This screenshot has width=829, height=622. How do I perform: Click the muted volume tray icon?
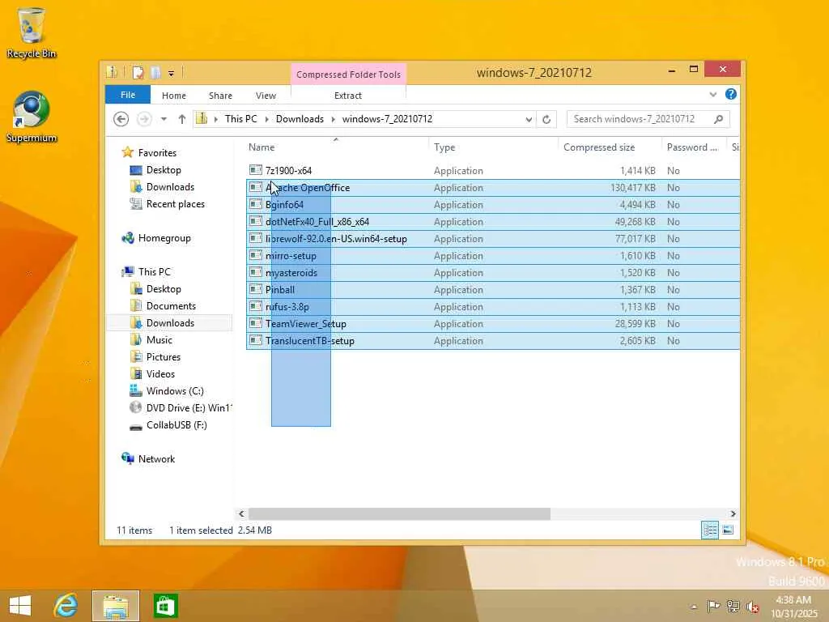pos(752,607)
